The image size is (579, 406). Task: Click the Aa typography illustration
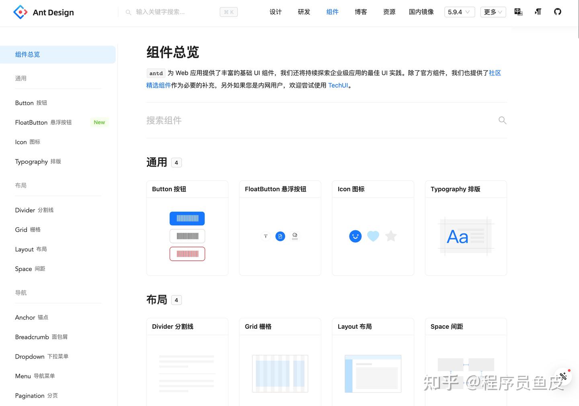coord(466,237)
